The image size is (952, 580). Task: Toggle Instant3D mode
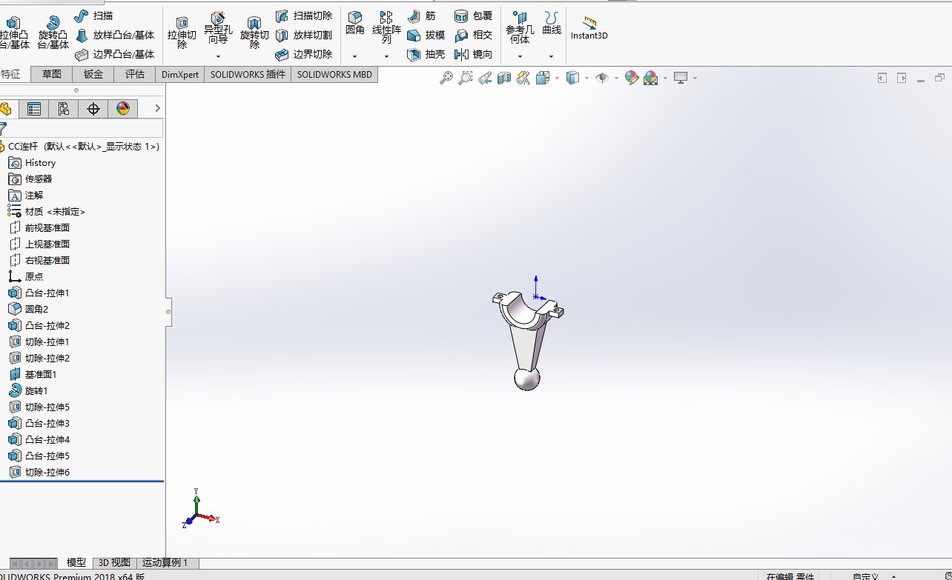point(589,28)
